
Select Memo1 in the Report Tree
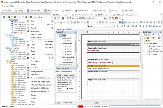[x=69, y=41]
